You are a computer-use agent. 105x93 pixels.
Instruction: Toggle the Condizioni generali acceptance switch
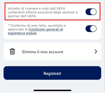(91, 29)
